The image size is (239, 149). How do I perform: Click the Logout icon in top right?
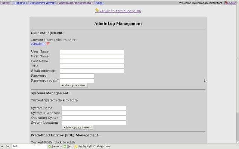(x=226, y=3)
